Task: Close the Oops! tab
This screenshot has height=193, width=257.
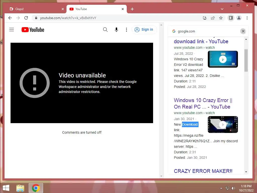Action: click(x=62, y=9)
